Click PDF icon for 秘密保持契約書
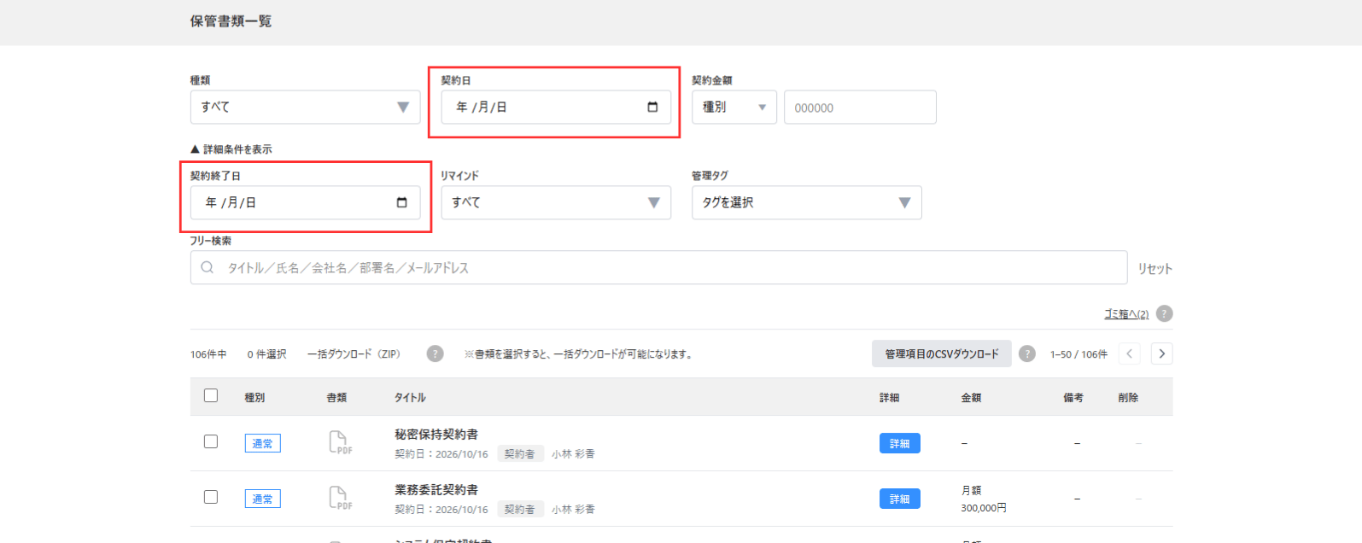Screen dimensions: 1362x543 340,442
